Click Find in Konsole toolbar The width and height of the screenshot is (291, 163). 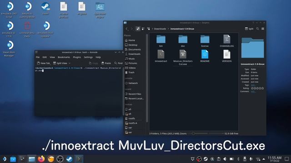pos(118,63)
